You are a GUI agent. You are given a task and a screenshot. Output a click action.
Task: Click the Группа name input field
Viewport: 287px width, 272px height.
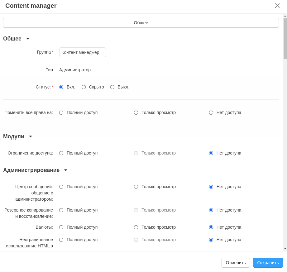tap(83, 52)
